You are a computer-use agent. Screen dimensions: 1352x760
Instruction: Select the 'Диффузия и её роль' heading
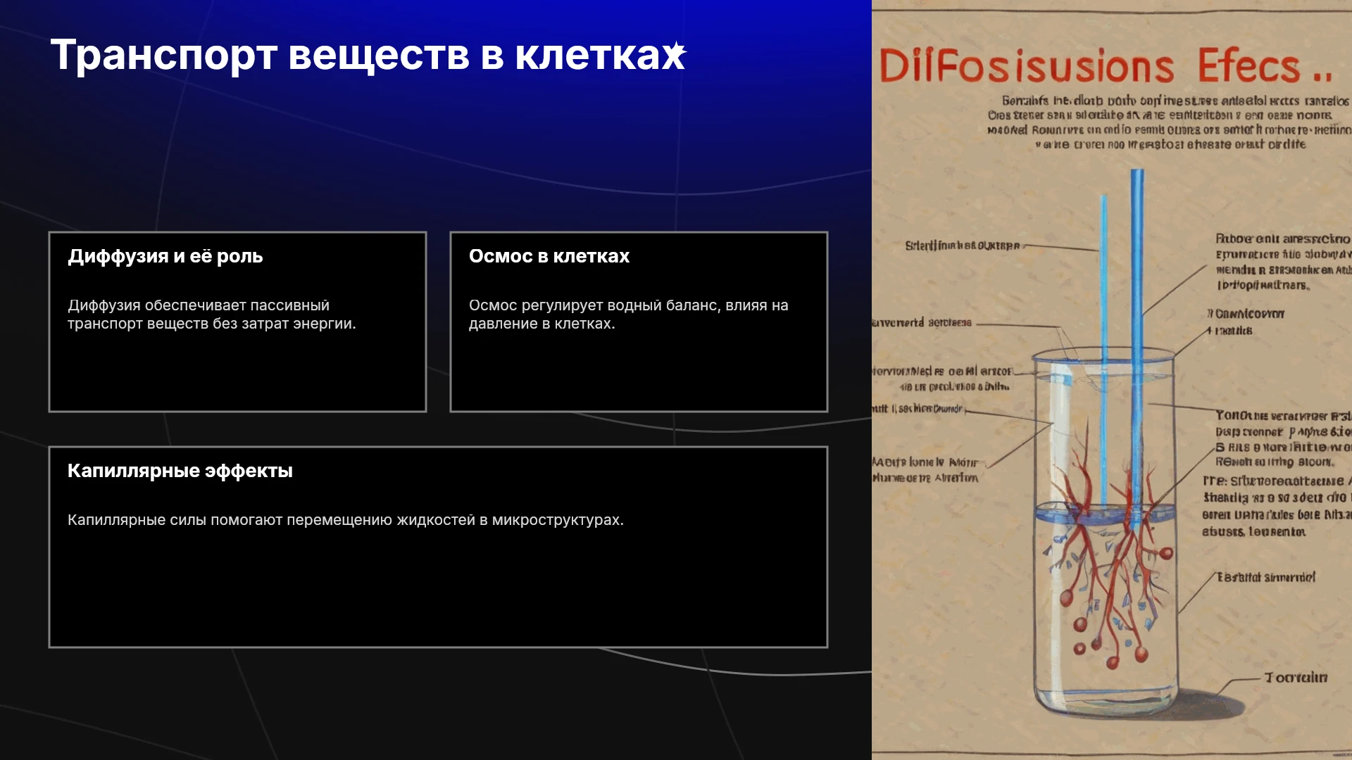pos(165,256)
